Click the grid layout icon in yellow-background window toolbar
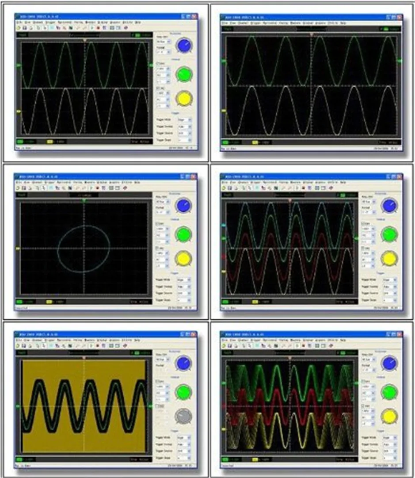 pos(111,346)
